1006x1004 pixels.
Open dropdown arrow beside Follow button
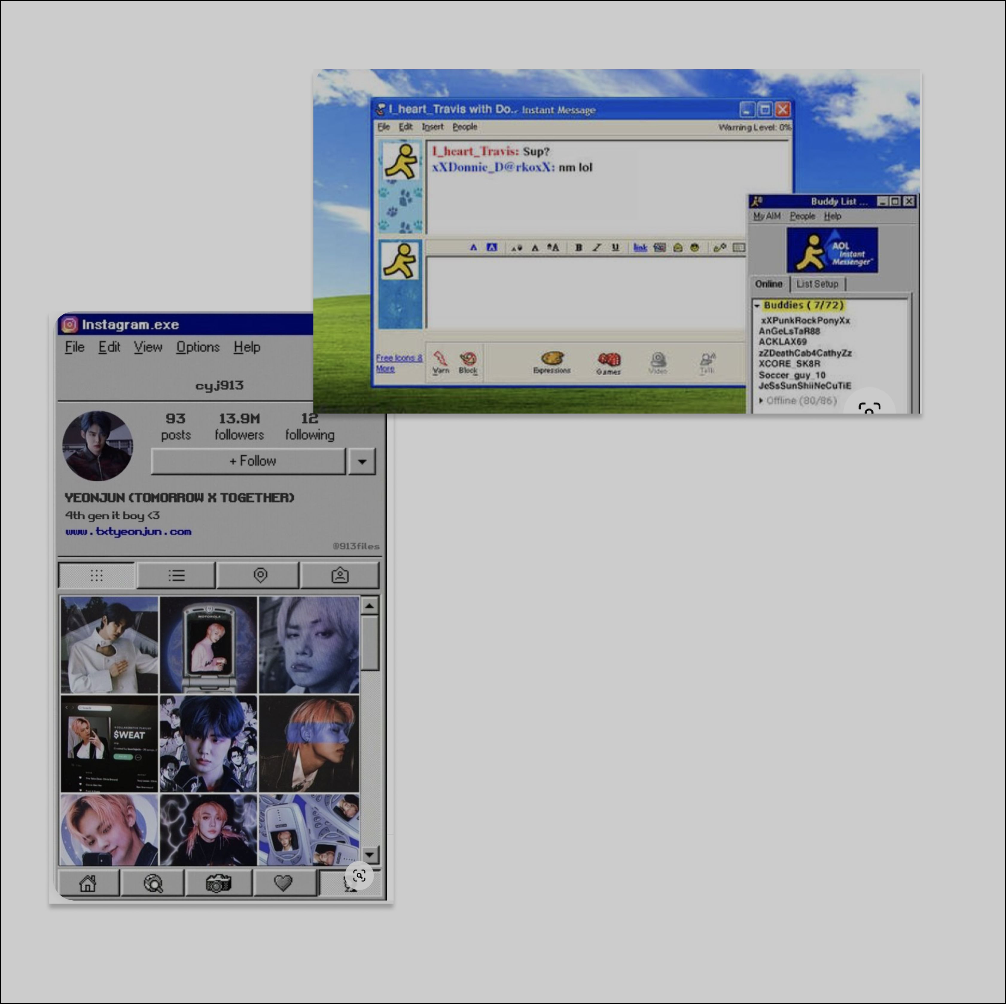[x=362, y=461]
